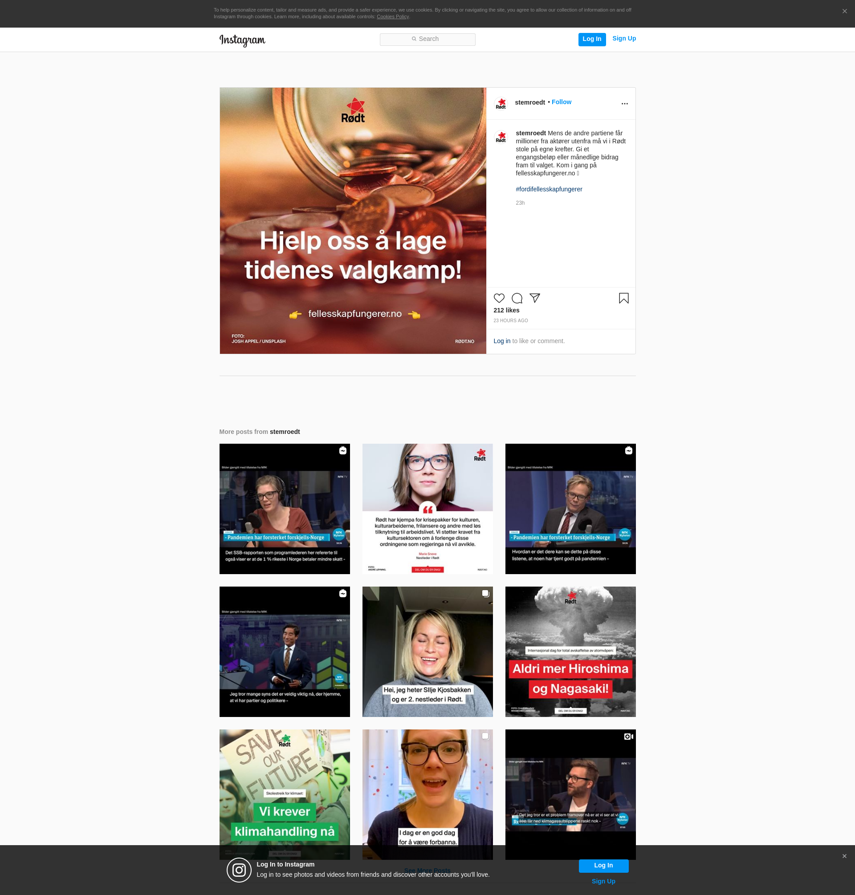The image size is (855, 895).
Task: Click the Instagram logo in header
Action: point(242,40)
